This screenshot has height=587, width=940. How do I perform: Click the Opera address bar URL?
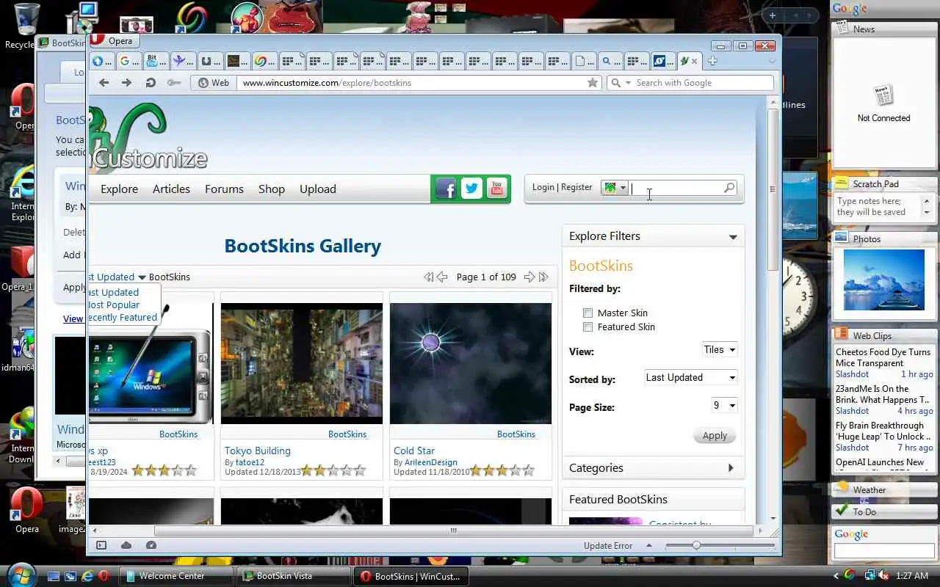(x=327, y=83)
